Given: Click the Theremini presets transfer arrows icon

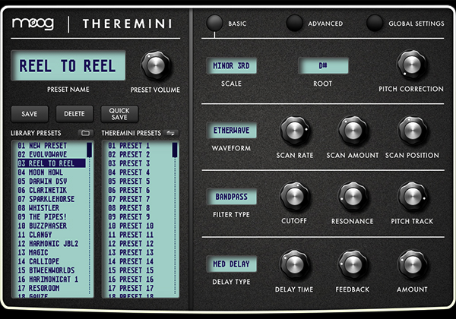Looking at the screenshot, I should (171, 133).
